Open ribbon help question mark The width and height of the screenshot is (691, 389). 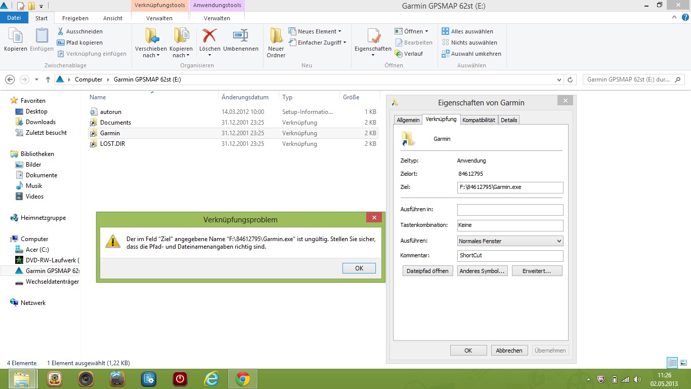684,17
